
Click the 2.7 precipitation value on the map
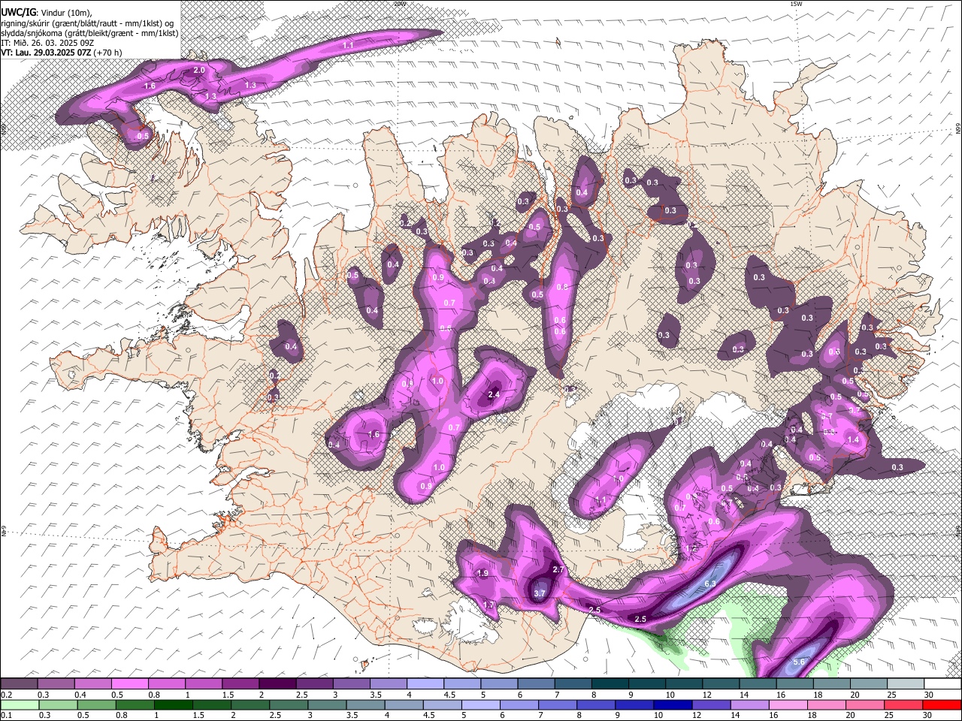point(558,570)
